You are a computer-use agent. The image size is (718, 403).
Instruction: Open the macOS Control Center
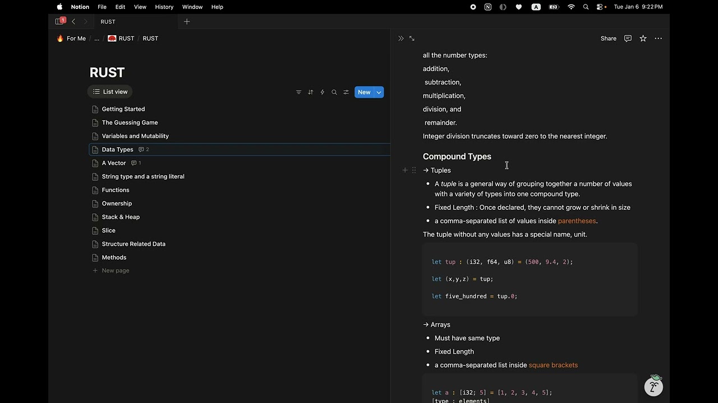tap(600, 7)
